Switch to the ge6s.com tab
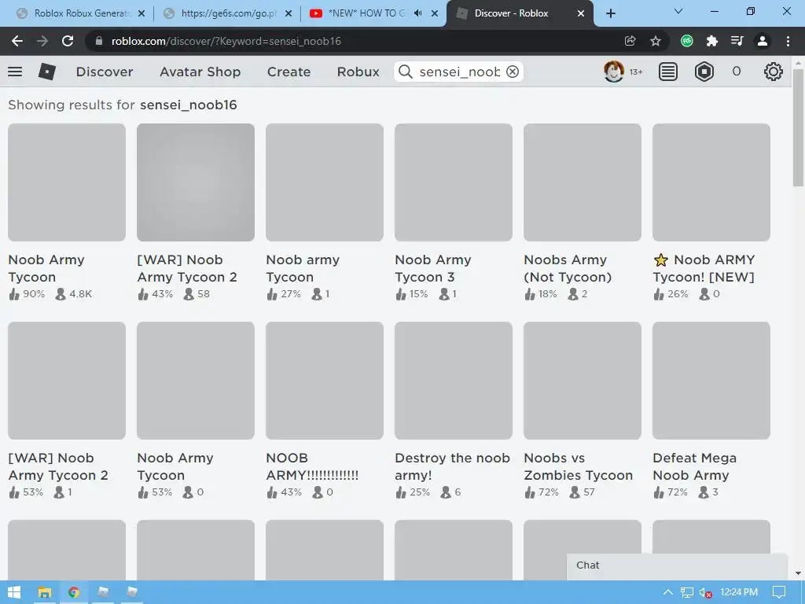 (x=227, y=13)
